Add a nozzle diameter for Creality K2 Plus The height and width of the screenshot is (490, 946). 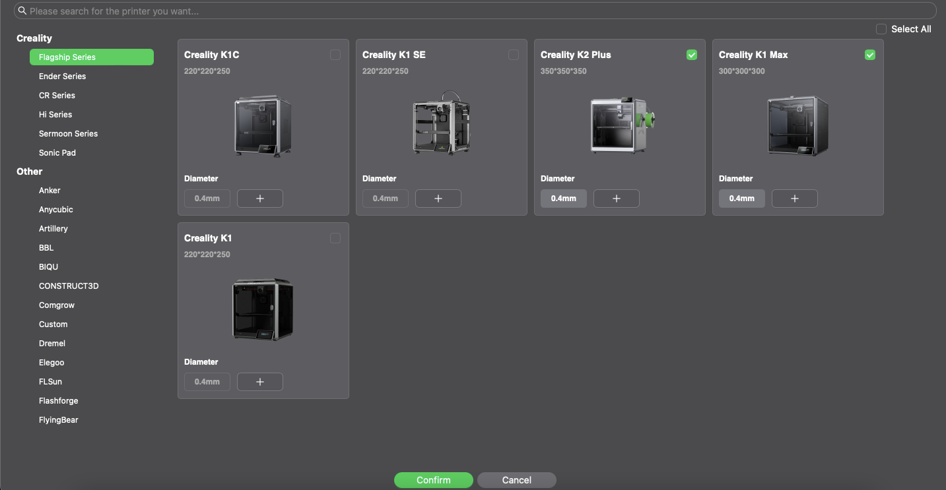click(x=617, y=199)
